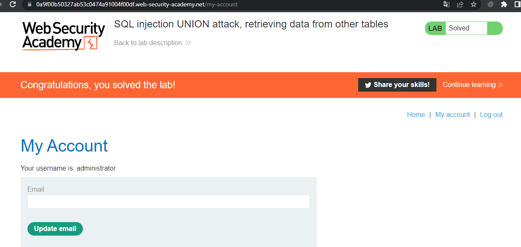Click inside the Email input field
Viewport: 521px width, 247px height.
(168, 201)
